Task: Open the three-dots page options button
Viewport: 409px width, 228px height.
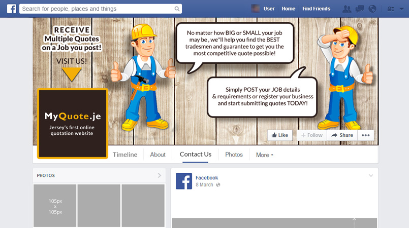Action: click(x=365, y=135)
